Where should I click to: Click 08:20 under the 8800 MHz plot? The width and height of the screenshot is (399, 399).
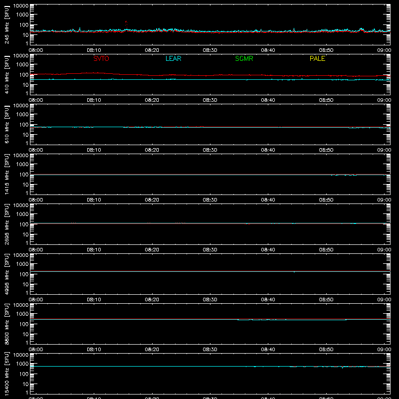[x=152, y=350]
